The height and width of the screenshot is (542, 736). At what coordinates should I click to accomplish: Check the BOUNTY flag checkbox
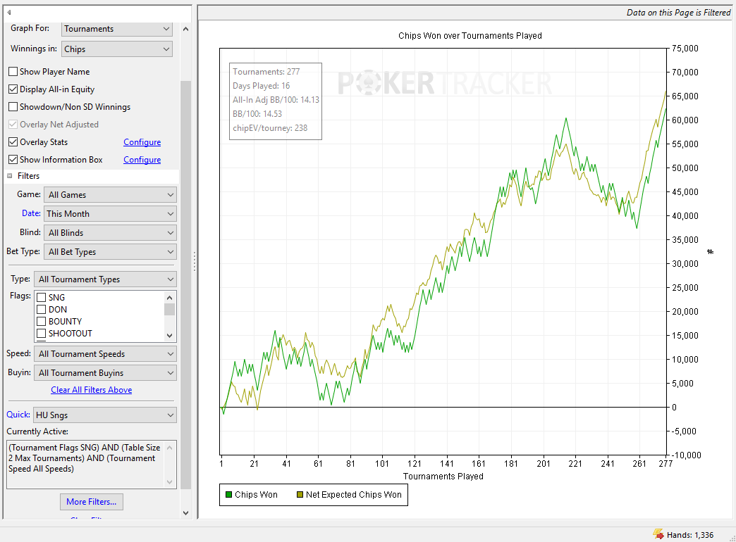(x=42, y=322)
